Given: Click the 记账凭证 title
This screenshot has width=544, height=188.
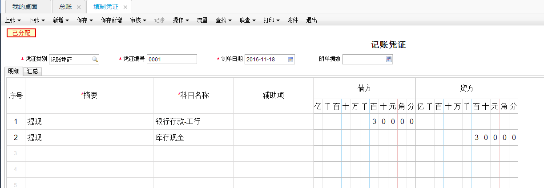Looking at the screenshot, I should click(x=388, y=45).
